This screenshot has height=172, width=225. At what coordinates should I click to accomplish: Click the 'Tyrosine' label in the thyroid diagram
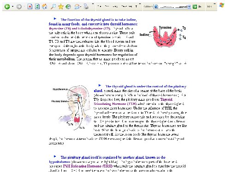(165, 28)
